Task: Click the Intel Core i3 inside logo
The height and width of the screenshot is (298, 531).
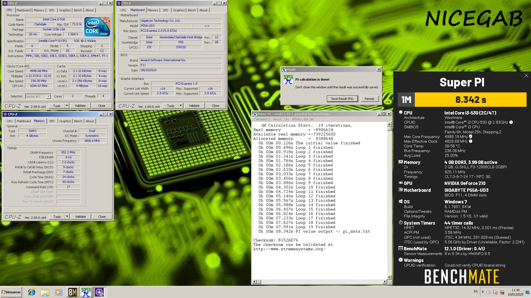Action: (97, 27)
